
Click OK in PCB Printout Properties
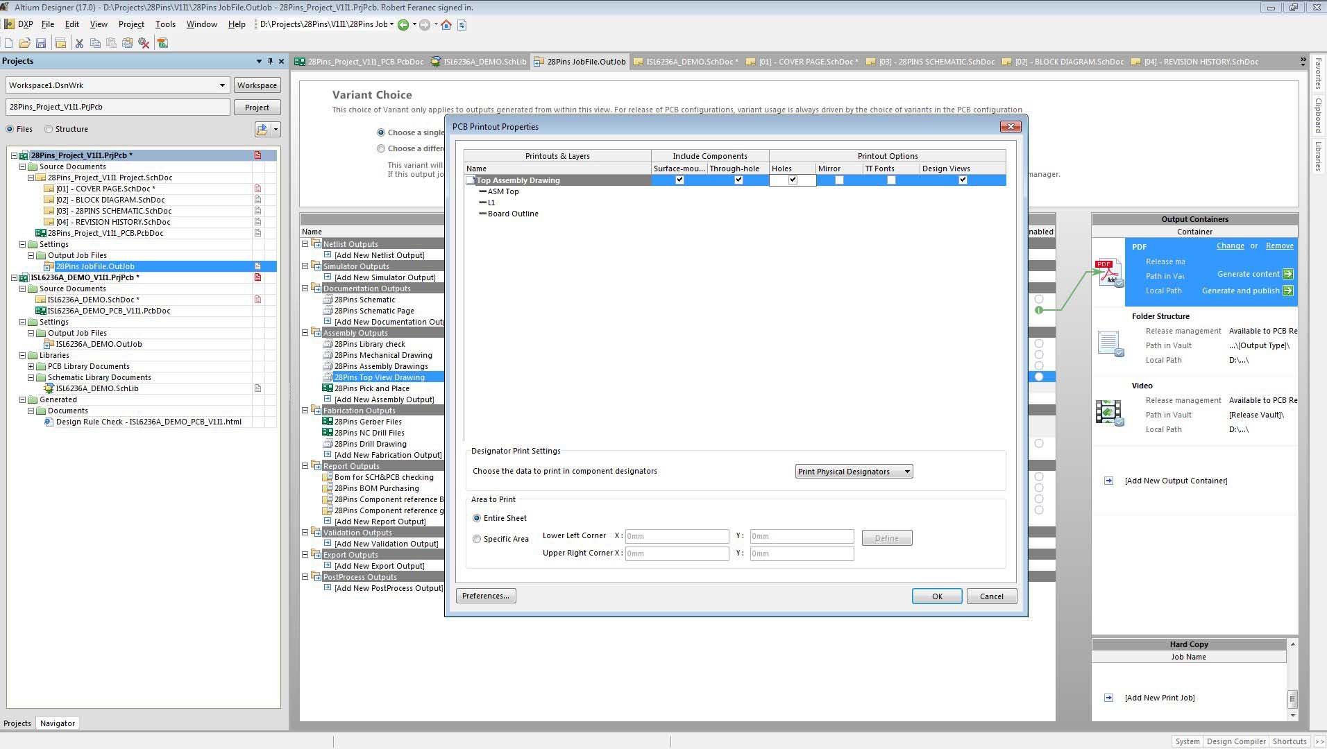tap(936, 596)
